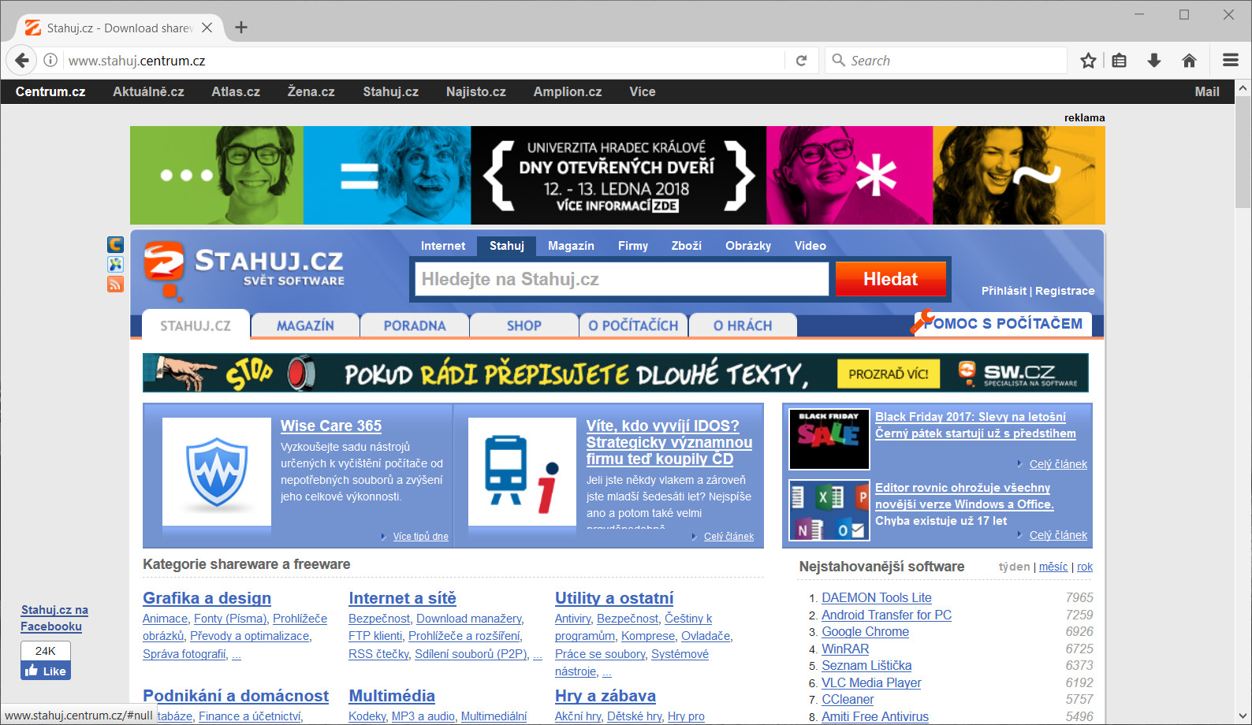Switch to the Magazín search tab
This screenshot has width=1252, height=725.
click(x=571, y=246)
